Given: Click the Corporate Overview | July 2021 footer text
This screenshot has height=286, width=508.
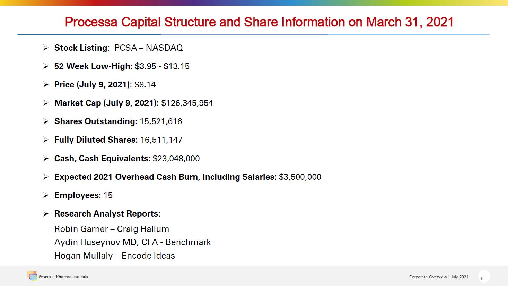Looking at the screenshot, I should pyautogui.click(x=438, y=277).
